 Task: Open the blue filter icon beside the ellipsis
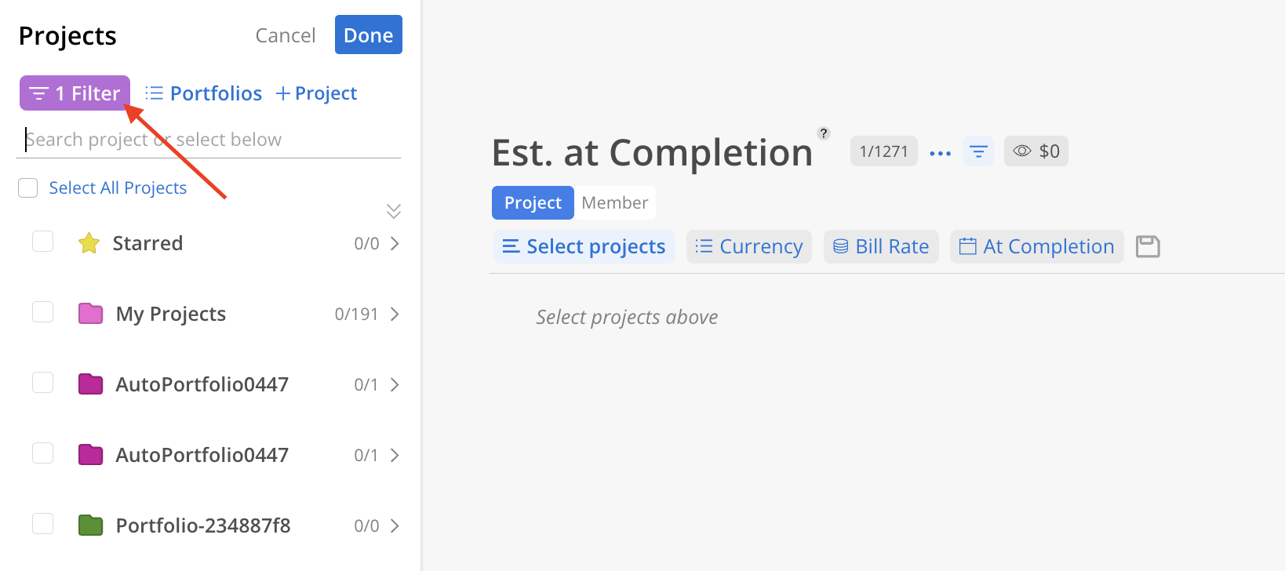[978, 151]
